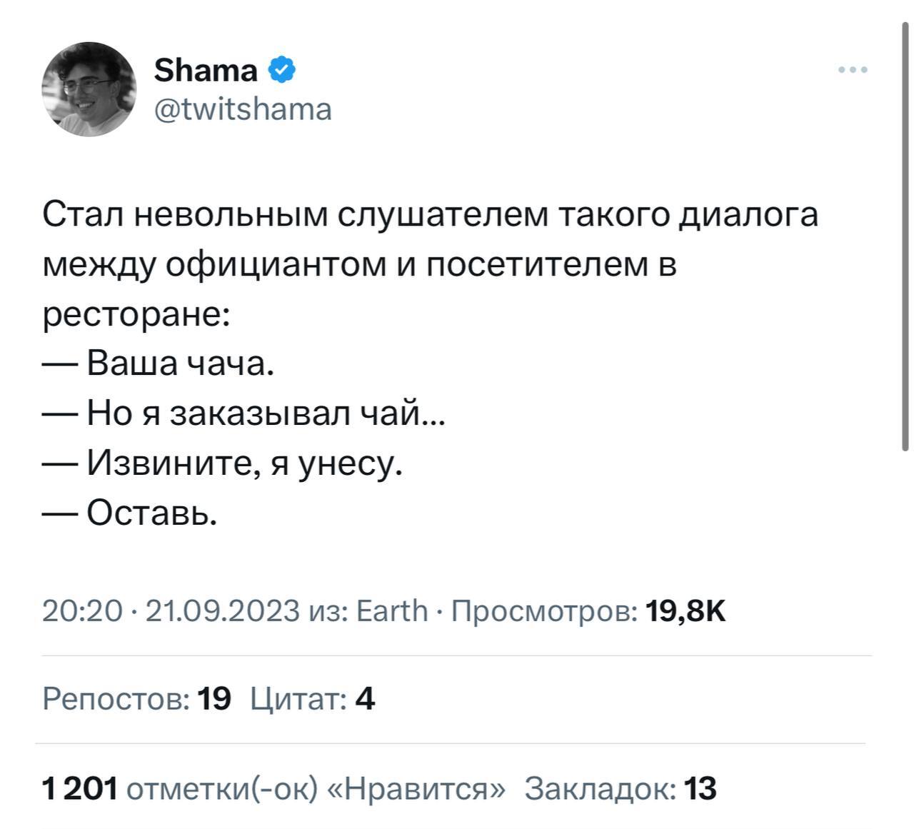Open the three-dot more options menu
The image size is (914, 829).
tap(853, 70)
